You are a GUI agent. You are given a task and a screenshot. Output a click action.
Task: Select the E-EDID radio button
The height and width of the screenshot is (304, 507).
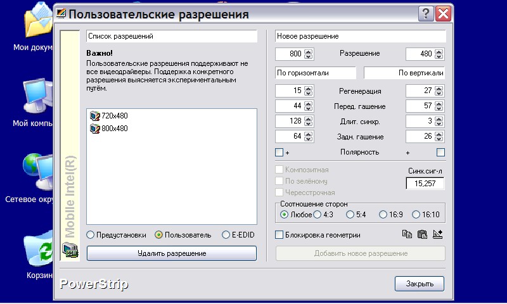(x=226, y=235)
